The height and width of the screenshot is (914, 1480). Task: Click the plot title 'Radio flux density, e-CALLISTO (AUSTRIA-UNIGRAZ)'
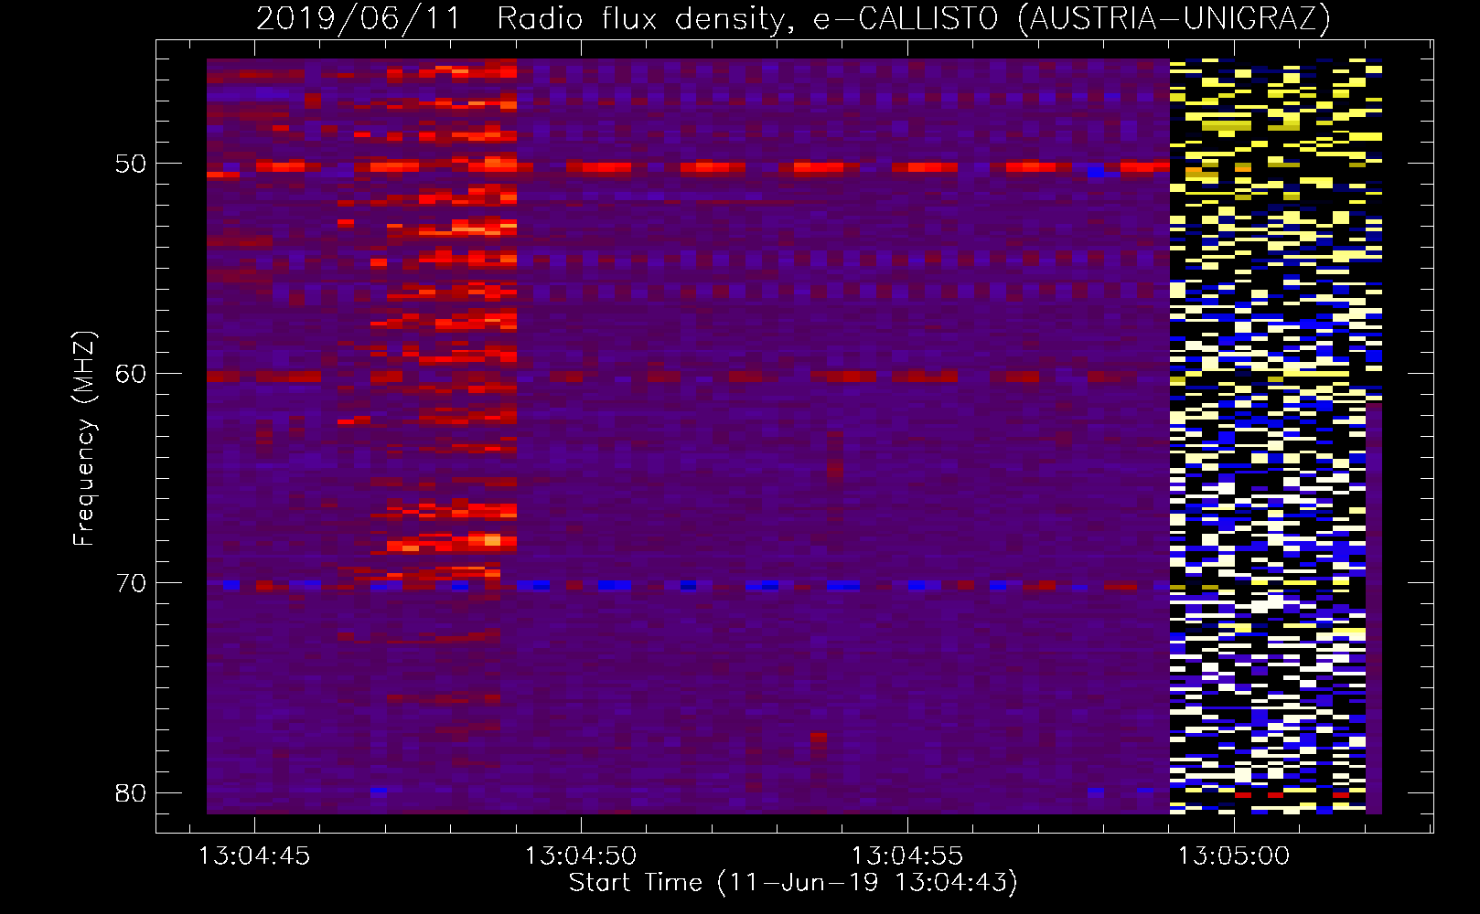[914, 18]
